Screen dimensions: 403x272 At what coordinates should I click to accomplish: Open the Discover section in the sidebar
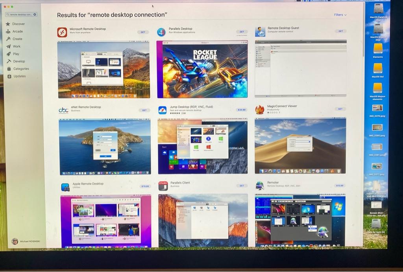click(15, 24)
